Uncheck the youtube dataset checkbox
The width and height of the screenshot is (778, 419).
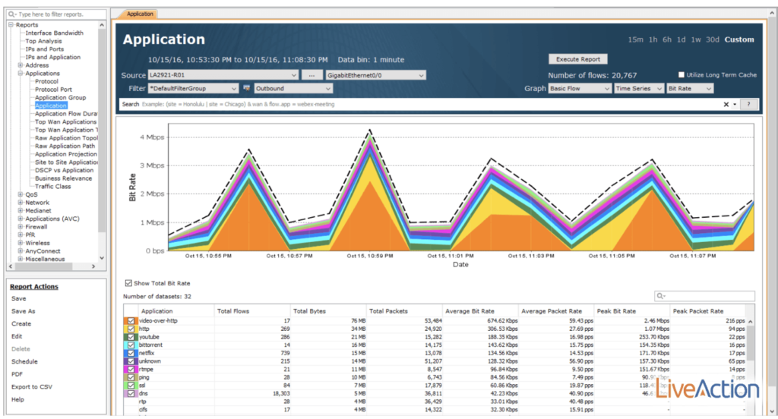(x=132, y=337)
